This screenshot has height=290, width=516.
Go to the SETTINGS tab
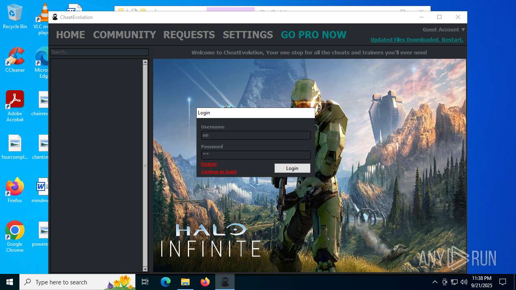pos(248,35)
